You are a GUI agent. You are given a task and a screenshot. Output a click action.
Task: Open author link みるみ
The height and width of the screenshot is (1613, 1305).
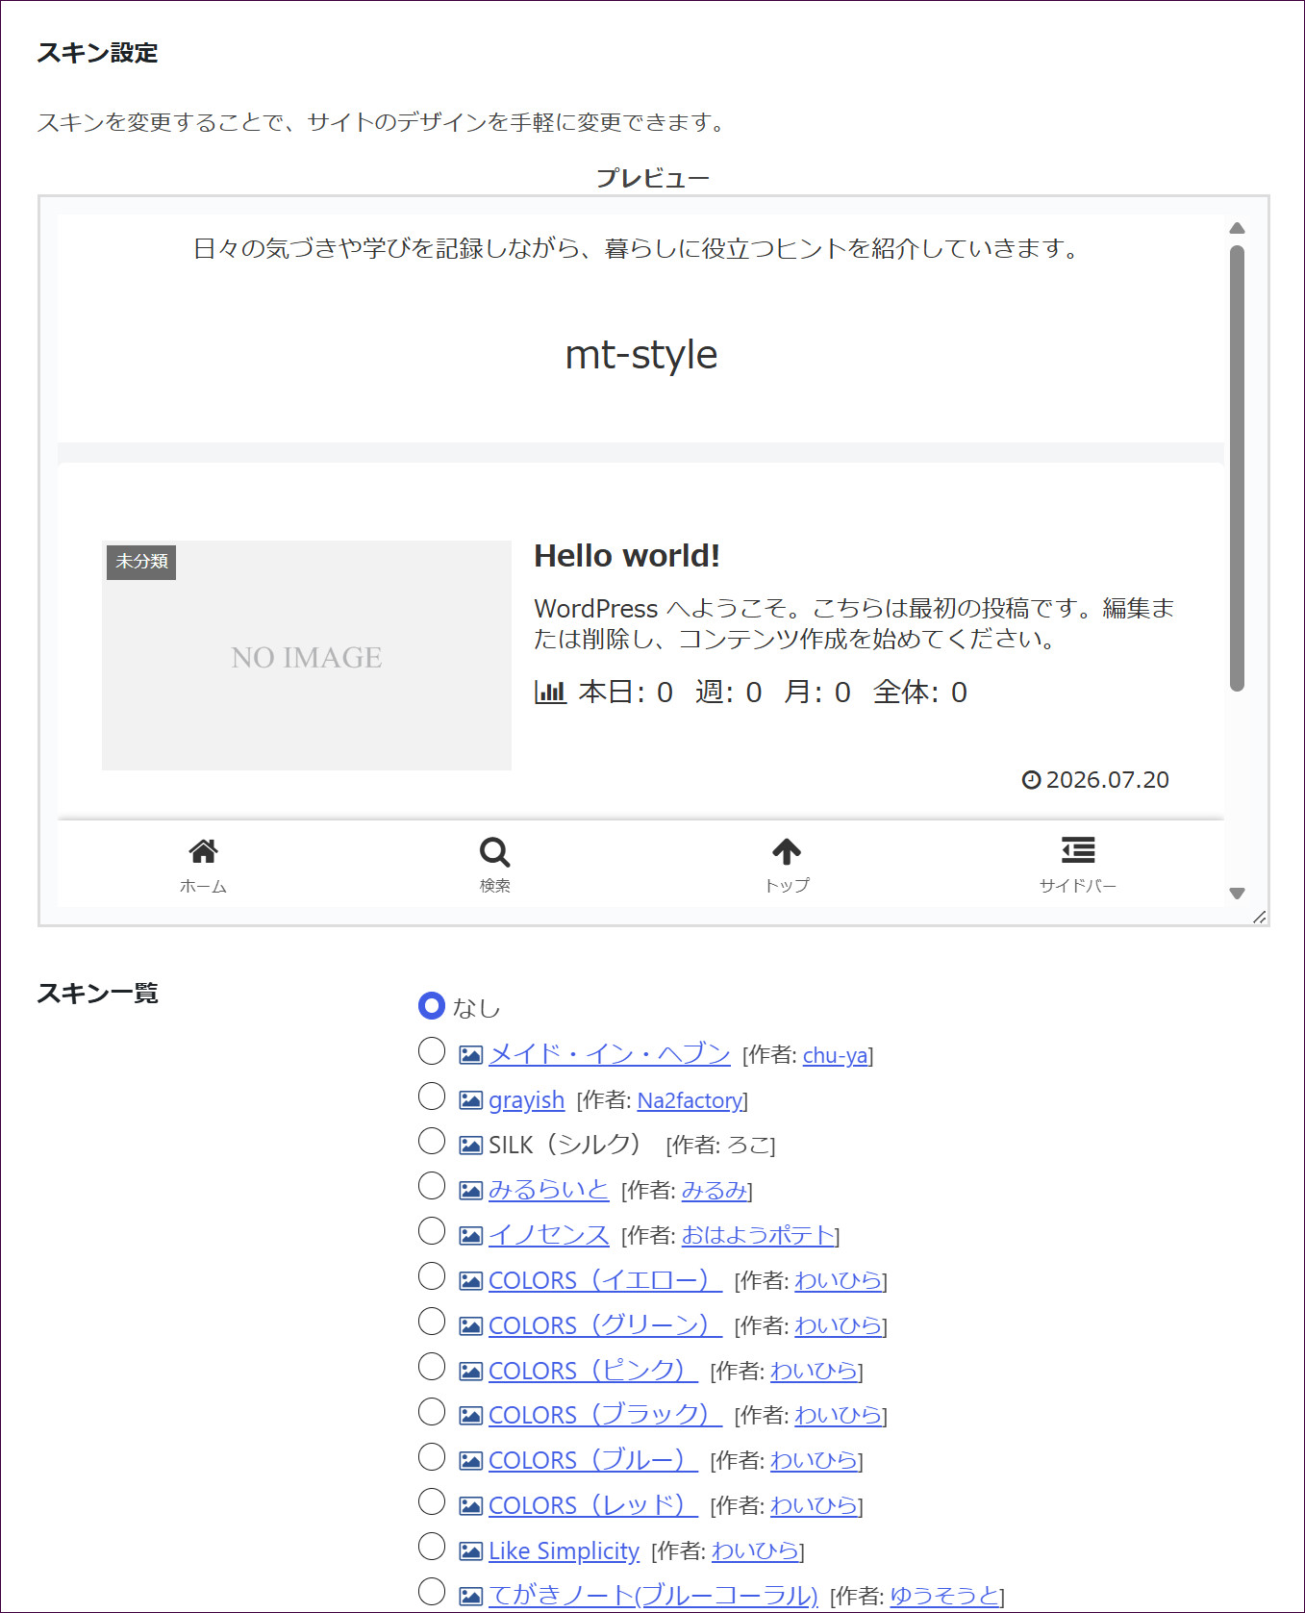pos(715,1191)
